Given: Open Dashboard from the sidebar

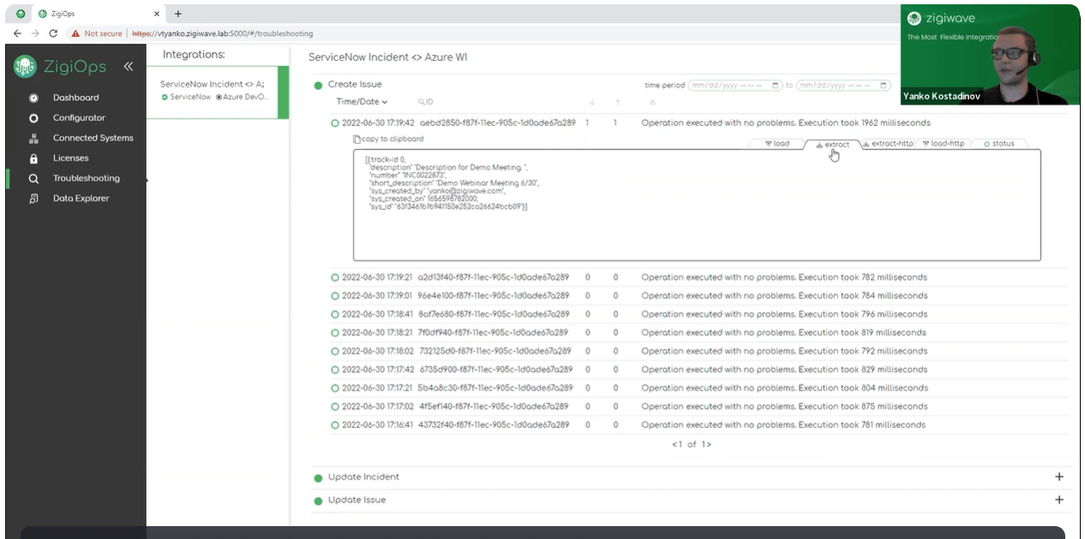Looking at the screenshot, I should (x=75, y=98).
